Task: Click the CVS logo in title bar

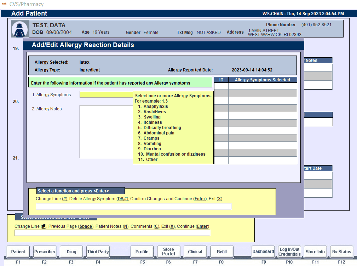Action: [4, 4]
